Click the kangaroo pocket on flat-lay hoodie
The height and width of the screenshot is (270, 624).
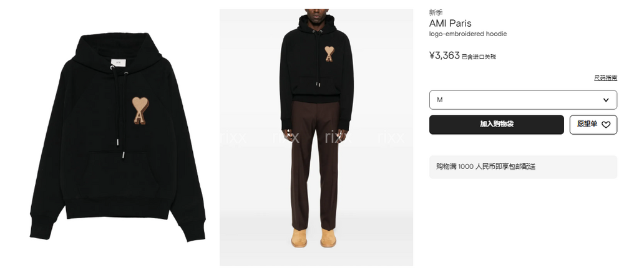tap(118, 175)
